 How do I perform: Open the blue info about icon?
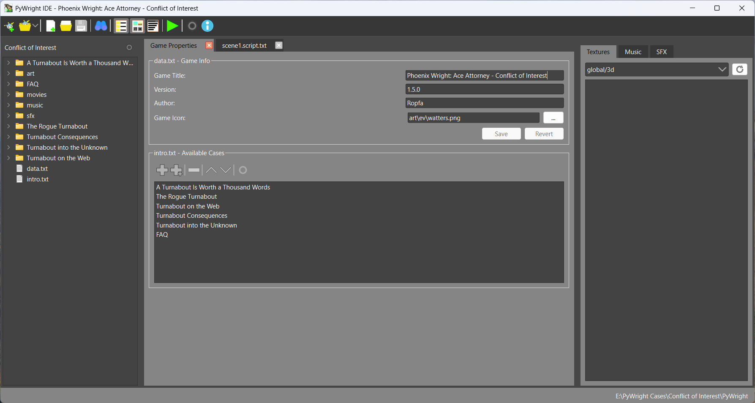click(207, 26)
